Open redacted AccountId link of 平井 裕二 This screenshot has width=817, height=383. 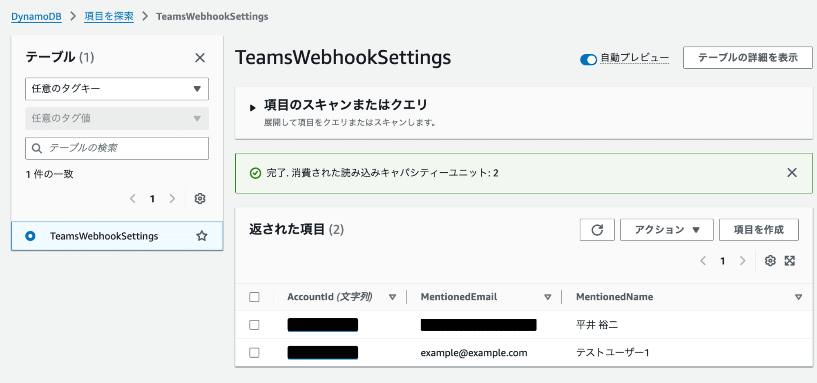pos(323,325)
